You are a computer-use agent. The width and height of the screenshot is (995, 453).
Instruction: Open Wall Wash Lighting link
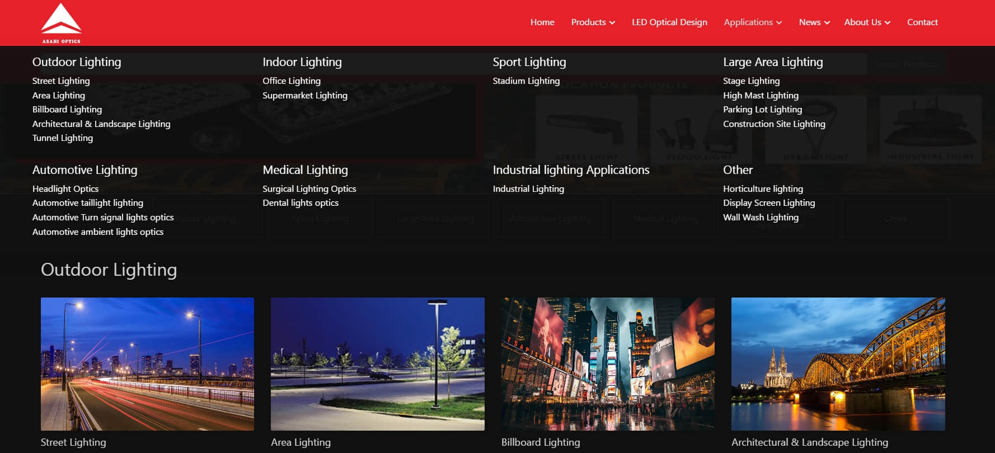coord(761,218)
